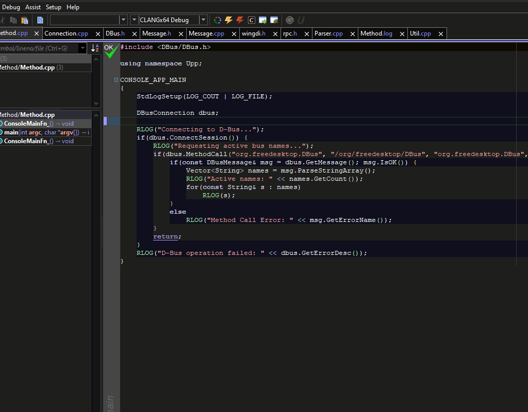Close the Message.h tab

pyautogui.click(x=181, y=33)
